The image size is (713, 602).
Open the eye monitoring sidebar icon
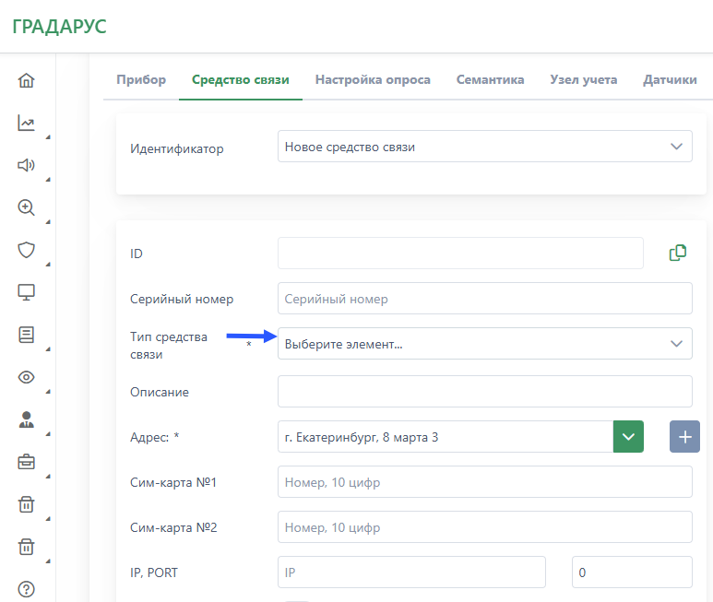tap(27, 377)
